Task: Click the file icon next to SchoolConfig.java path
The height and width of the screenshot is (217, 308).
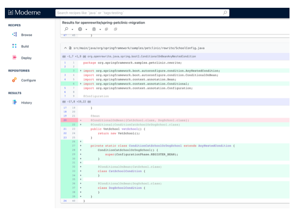Action: click(x=70, y=48)
